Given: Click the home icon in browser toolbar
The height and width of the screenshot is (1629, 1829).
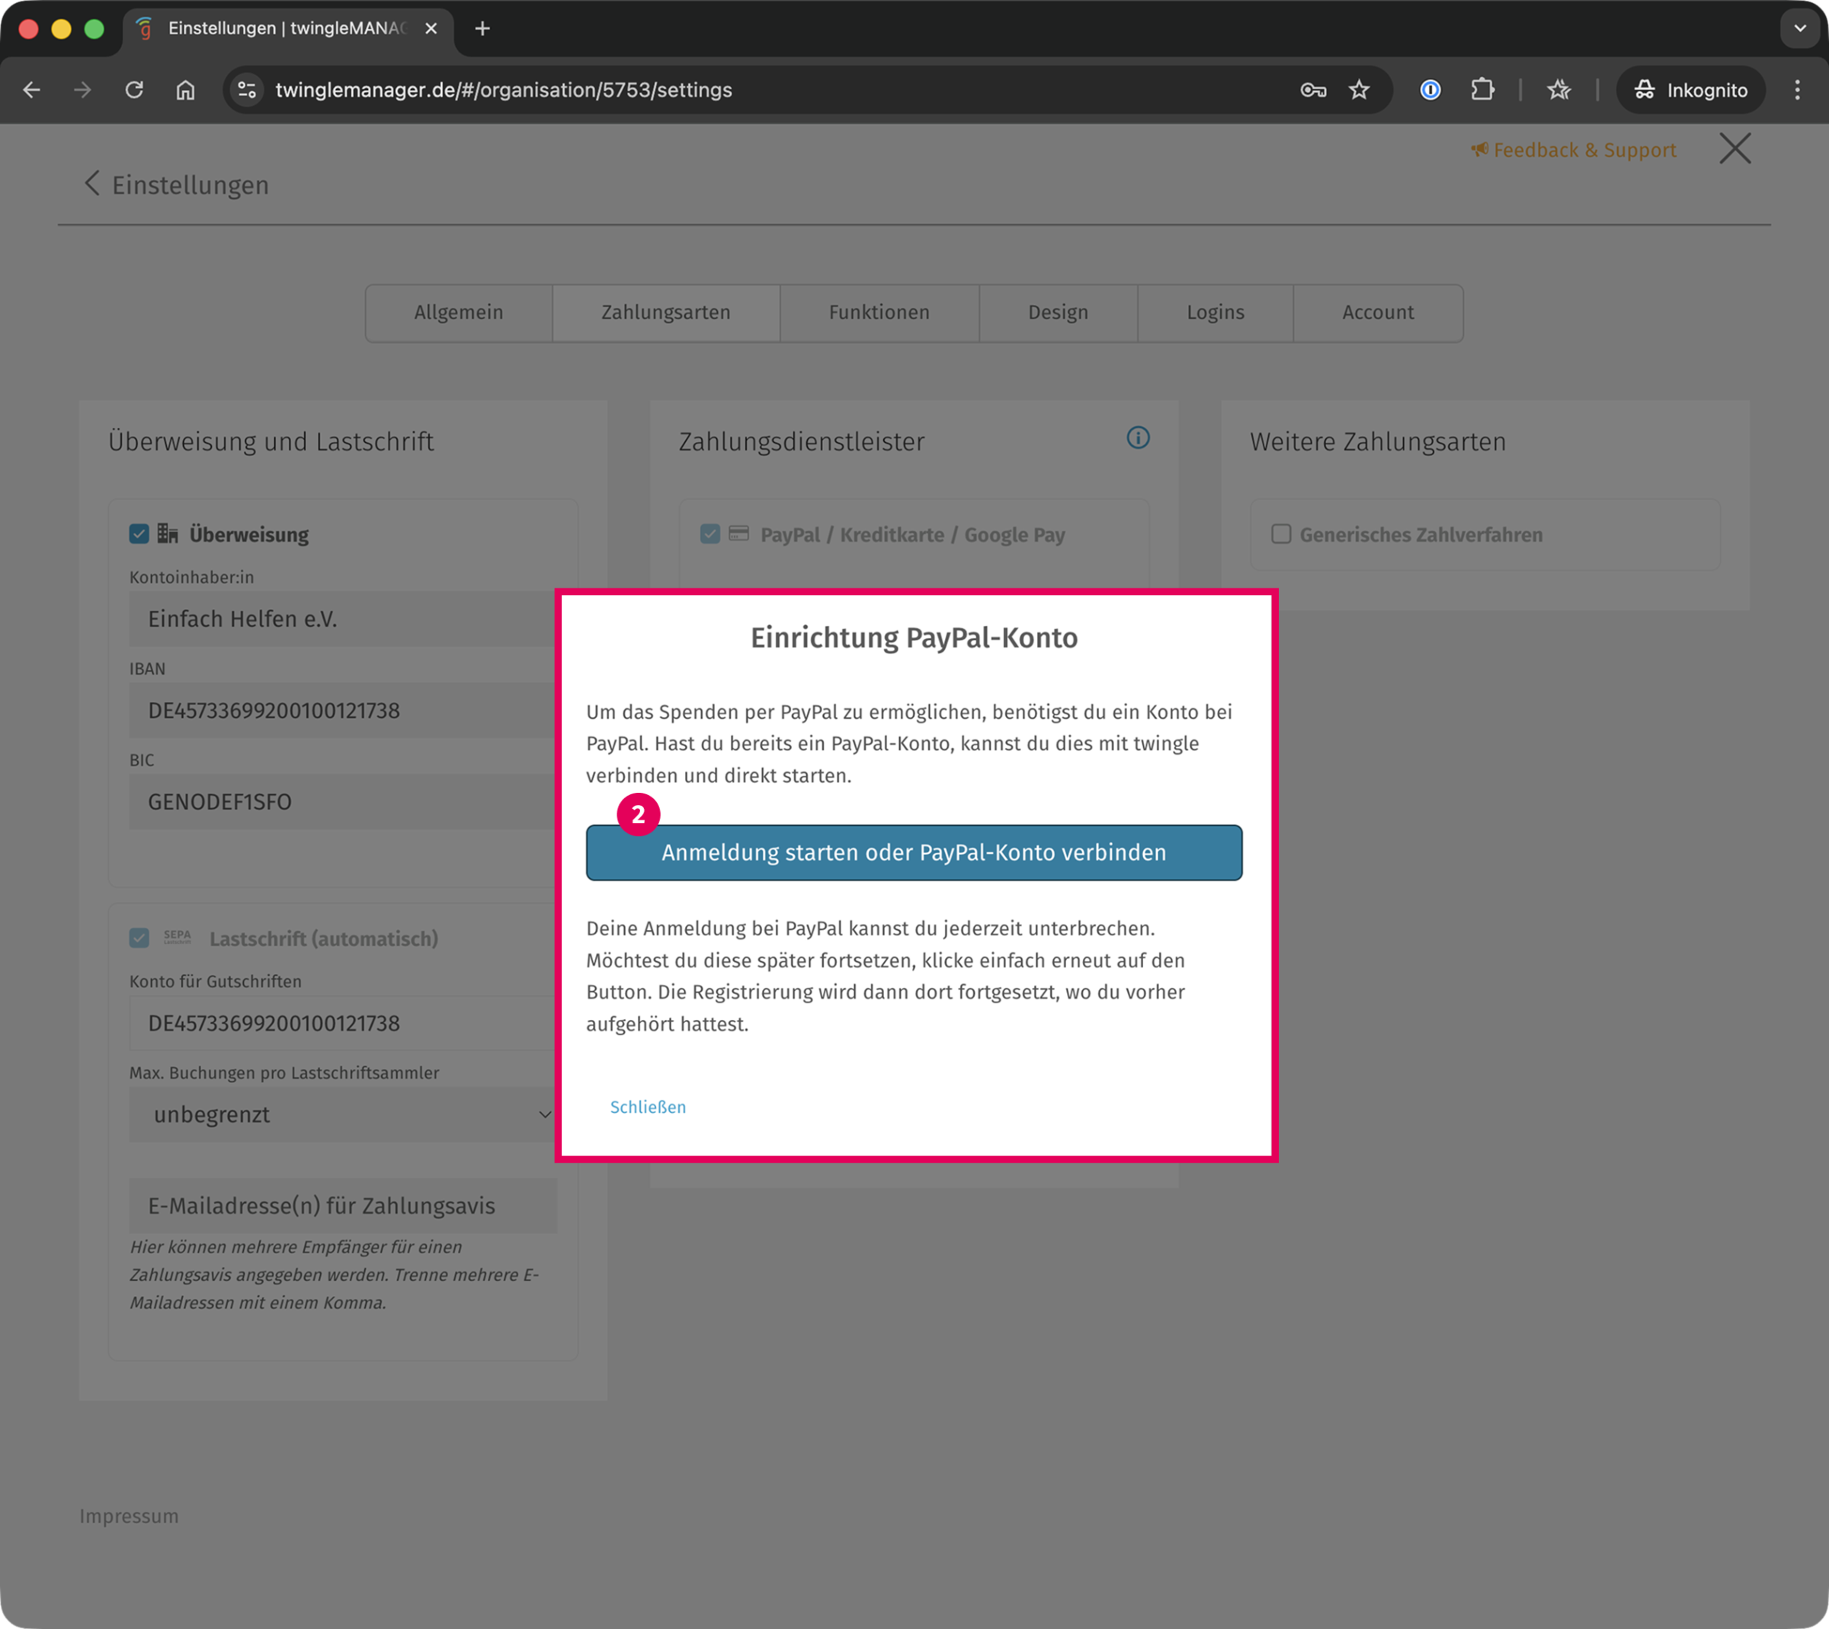Looking at the screenshot, I should click(x=185, y=89).
